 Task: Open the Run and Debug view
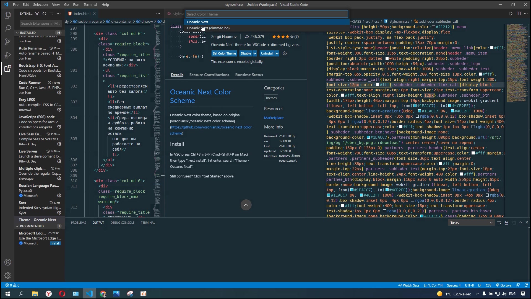pos(8,55)
